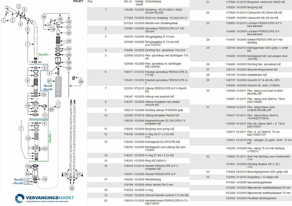Screen dimensions: 292x206
Task: Click article number 122091 Uitloop PERISCOPE row
Action: (x=128, y=89)
